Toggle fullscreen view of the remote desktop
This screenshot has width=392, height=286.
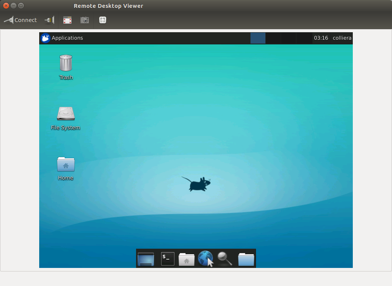67,20
